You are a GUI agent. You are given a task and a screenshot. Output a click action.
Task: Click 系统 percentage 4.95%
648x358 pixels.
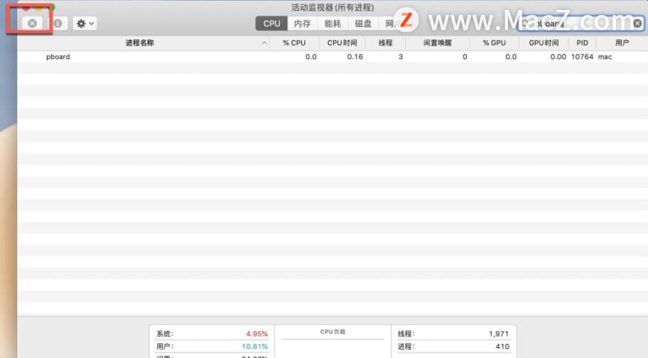click(x=256, y=334)
